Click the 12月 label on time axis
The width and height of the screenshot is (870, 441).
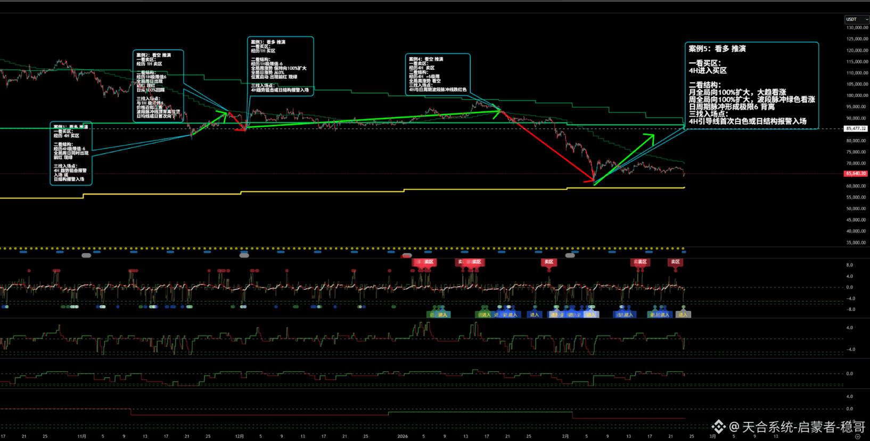point(240,436)
